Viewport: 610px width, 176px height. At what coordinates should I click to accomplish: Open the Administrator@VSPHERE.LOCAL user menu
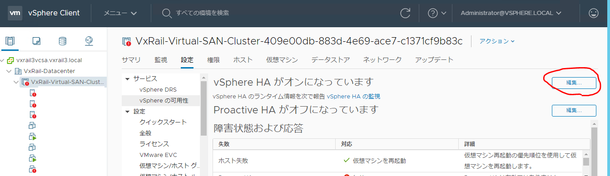click(x=511, y=13)
